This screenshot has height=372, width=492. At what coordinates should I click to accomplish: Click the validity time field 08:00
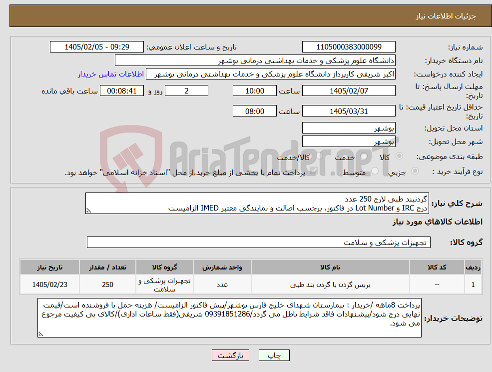(254, 111)
